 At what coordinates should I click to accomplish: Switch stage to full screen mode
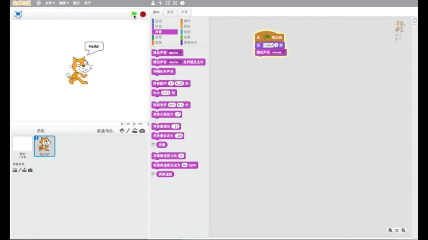coord(18,14)
